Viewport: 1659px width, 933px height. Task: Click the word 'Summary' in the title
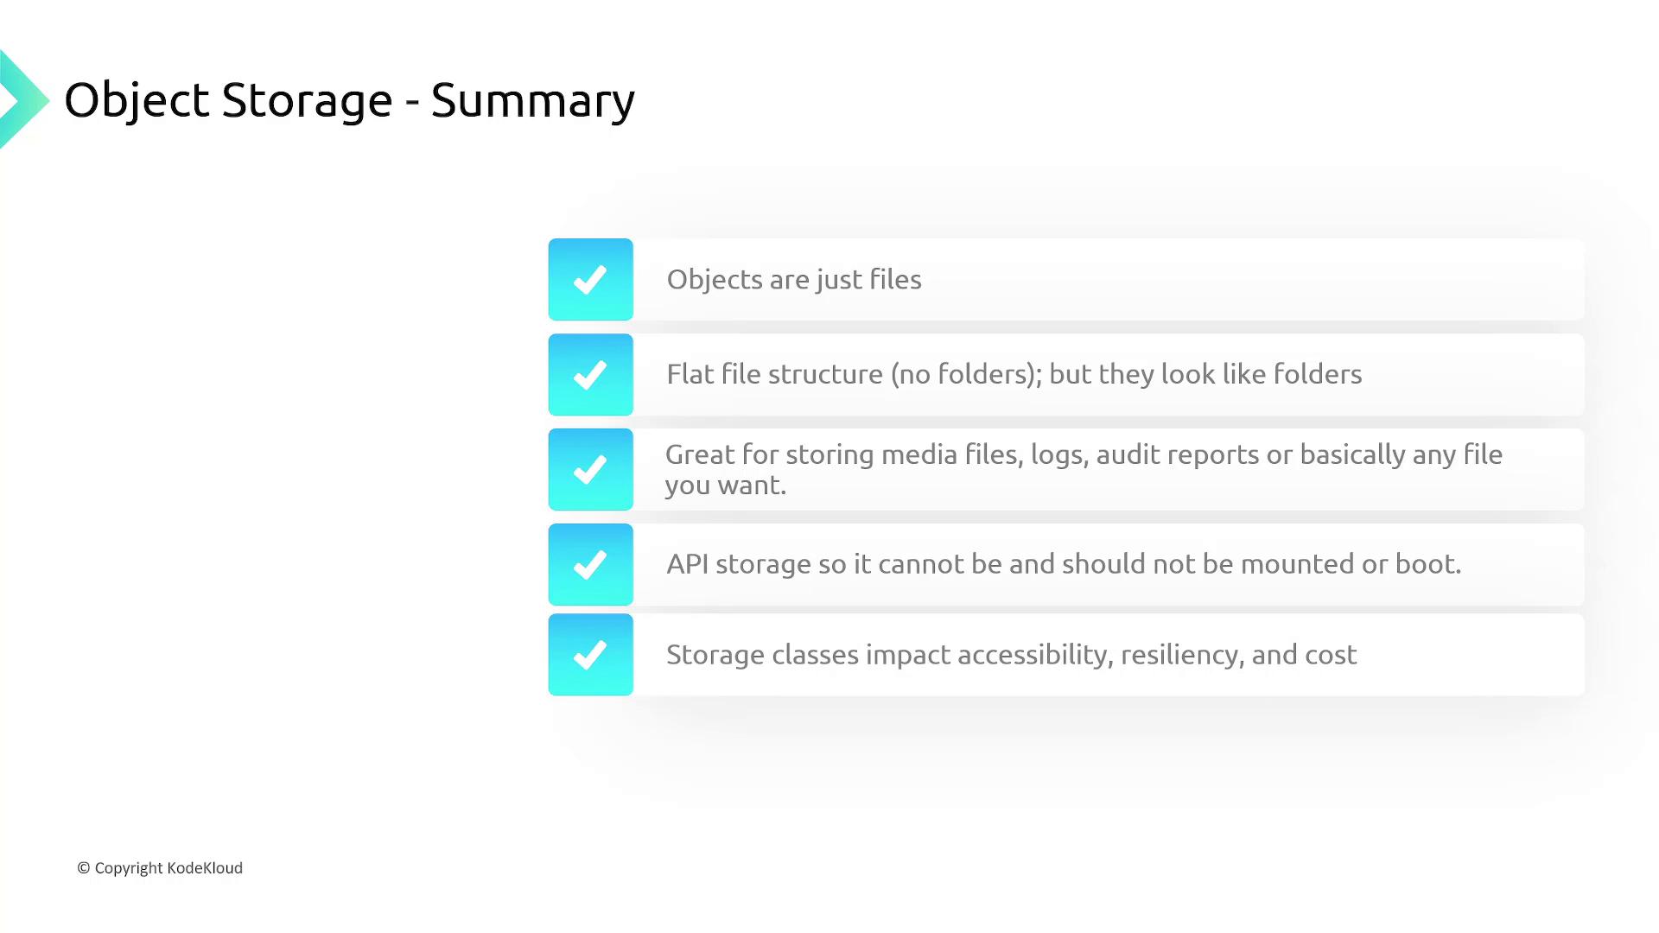(x=532, y=102)
